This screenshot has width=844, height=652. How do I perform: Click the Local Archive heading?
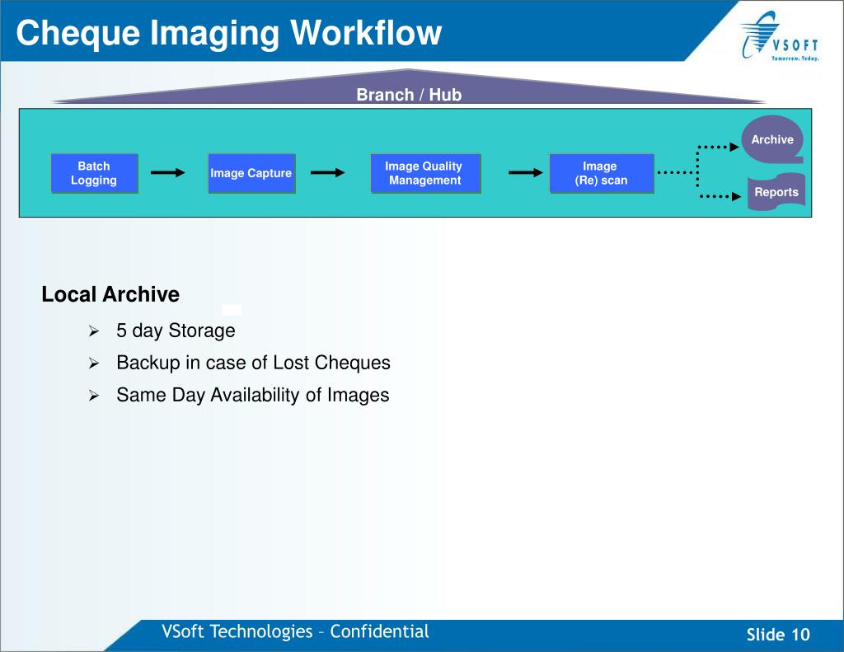110,294
